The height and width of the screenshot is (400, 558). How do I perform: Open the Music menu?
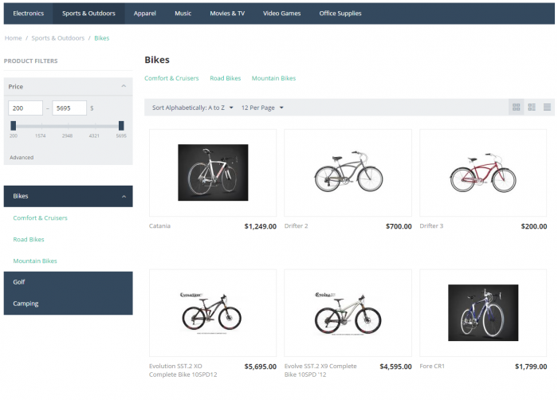(x=183, y=14)
